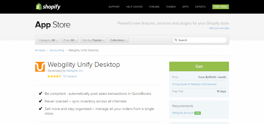Click the green Get button
Screen dimensions: 264x124
coord(199,66)
